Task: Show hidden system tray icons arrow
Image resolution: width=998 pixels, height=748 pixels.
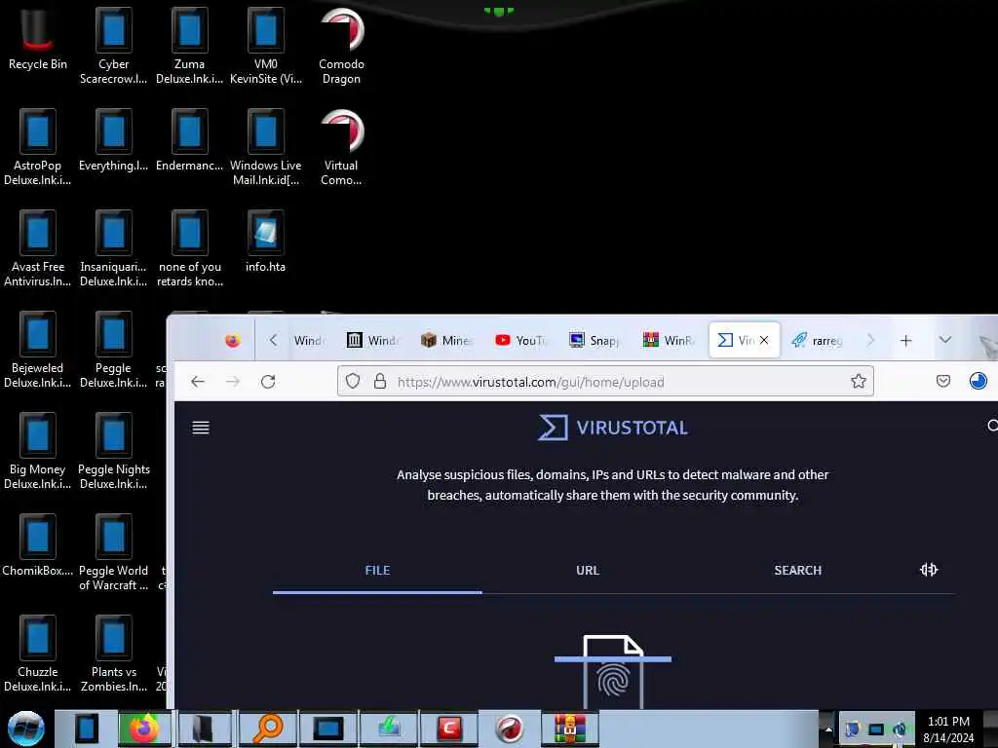Action: [x=828, y=729]
